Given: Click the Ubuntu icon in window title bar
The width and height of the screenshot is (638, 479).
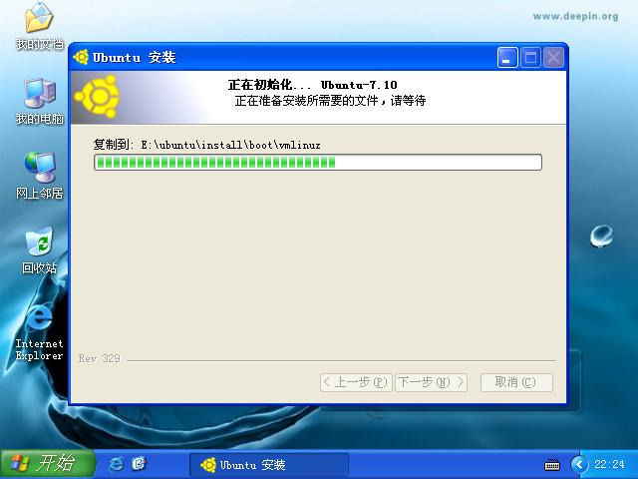Looking at the screenshot, I should click(x=82, y=57).
